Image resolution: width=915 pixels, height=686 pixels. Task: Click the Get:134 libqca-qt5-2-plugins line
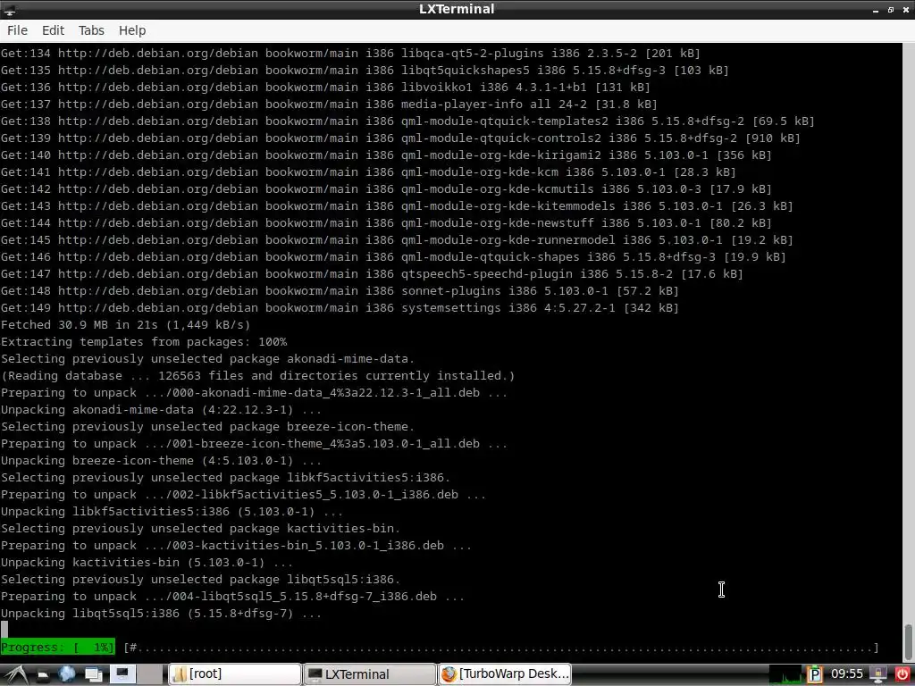[350, 54]
